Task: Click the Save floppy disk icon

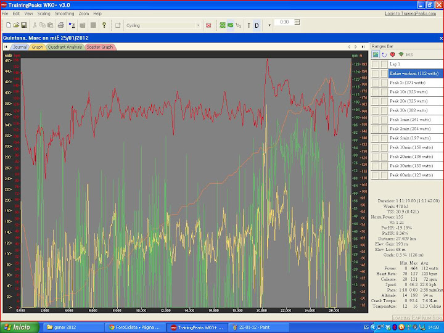Action: tap(24, 25)
